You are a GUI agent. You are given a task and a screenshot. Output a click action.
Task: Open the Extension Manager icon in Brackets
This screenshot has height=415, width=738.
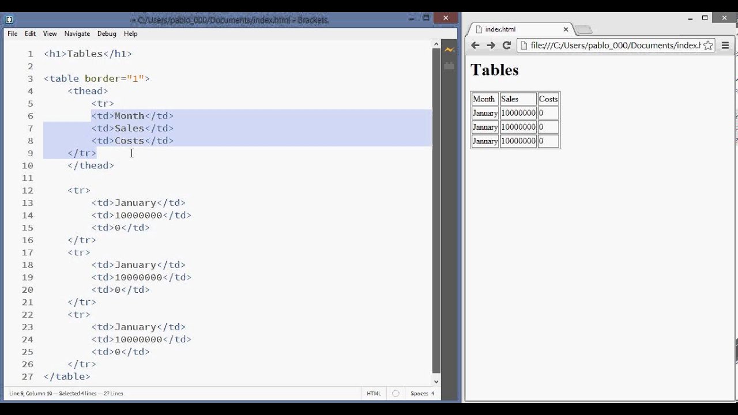pos(449,66)
